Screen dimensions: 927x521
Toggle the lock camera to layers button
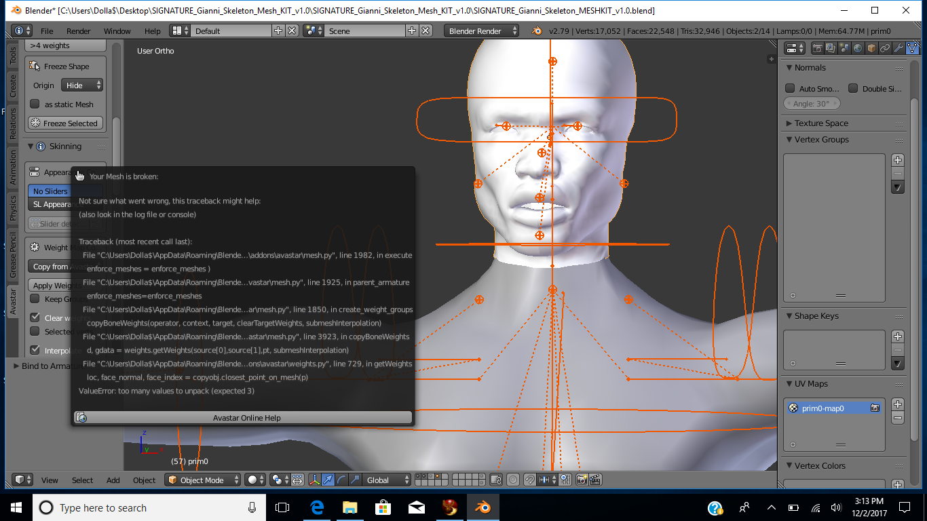(x=496, y=480)
